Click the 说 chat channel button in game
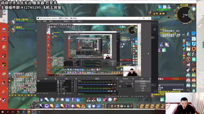This screenshot has height=114, width=204. pos(12,96)
